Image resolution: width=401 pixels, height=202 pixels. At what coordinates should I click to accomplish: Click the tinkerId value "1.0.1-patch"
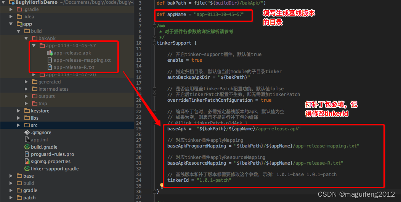[214, 180]
